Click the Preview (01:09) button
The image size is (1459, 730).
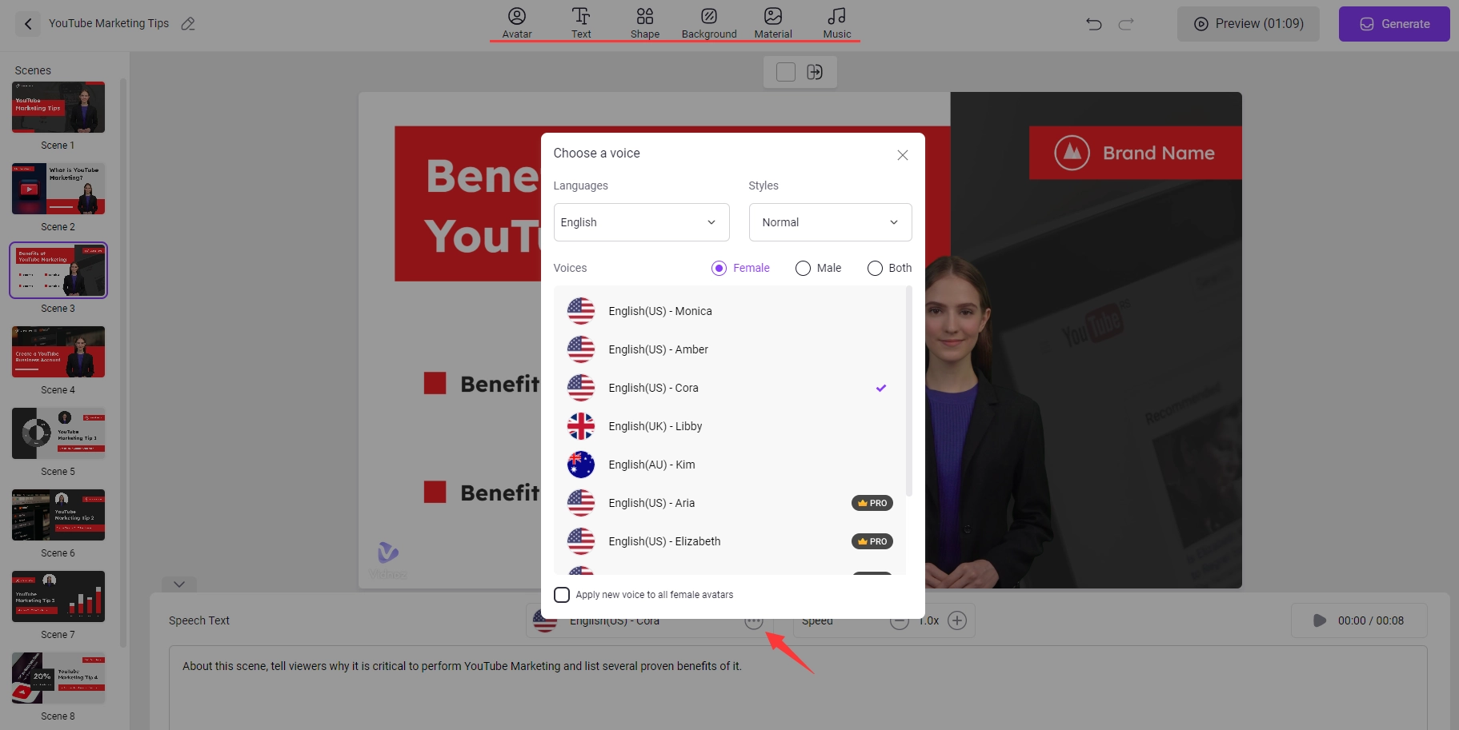[1248, 24]
